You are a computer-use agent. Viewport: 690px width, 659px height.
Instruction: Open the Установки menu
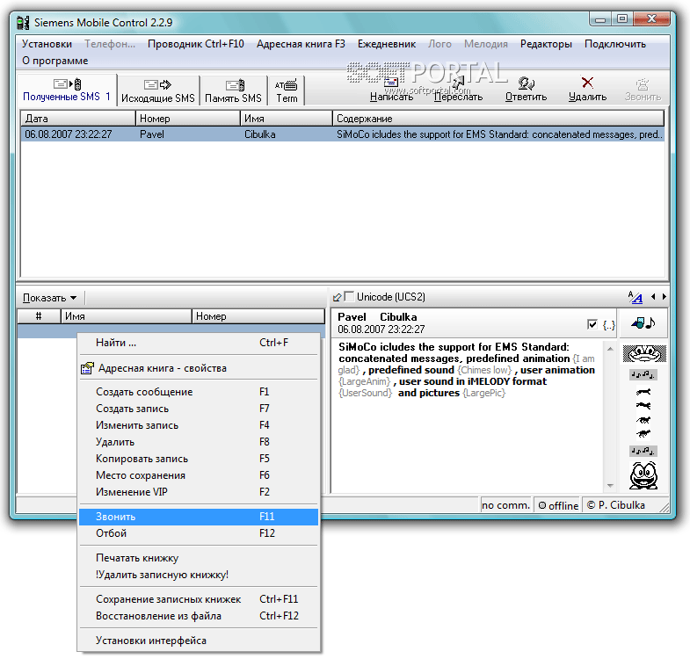[47, 44]
